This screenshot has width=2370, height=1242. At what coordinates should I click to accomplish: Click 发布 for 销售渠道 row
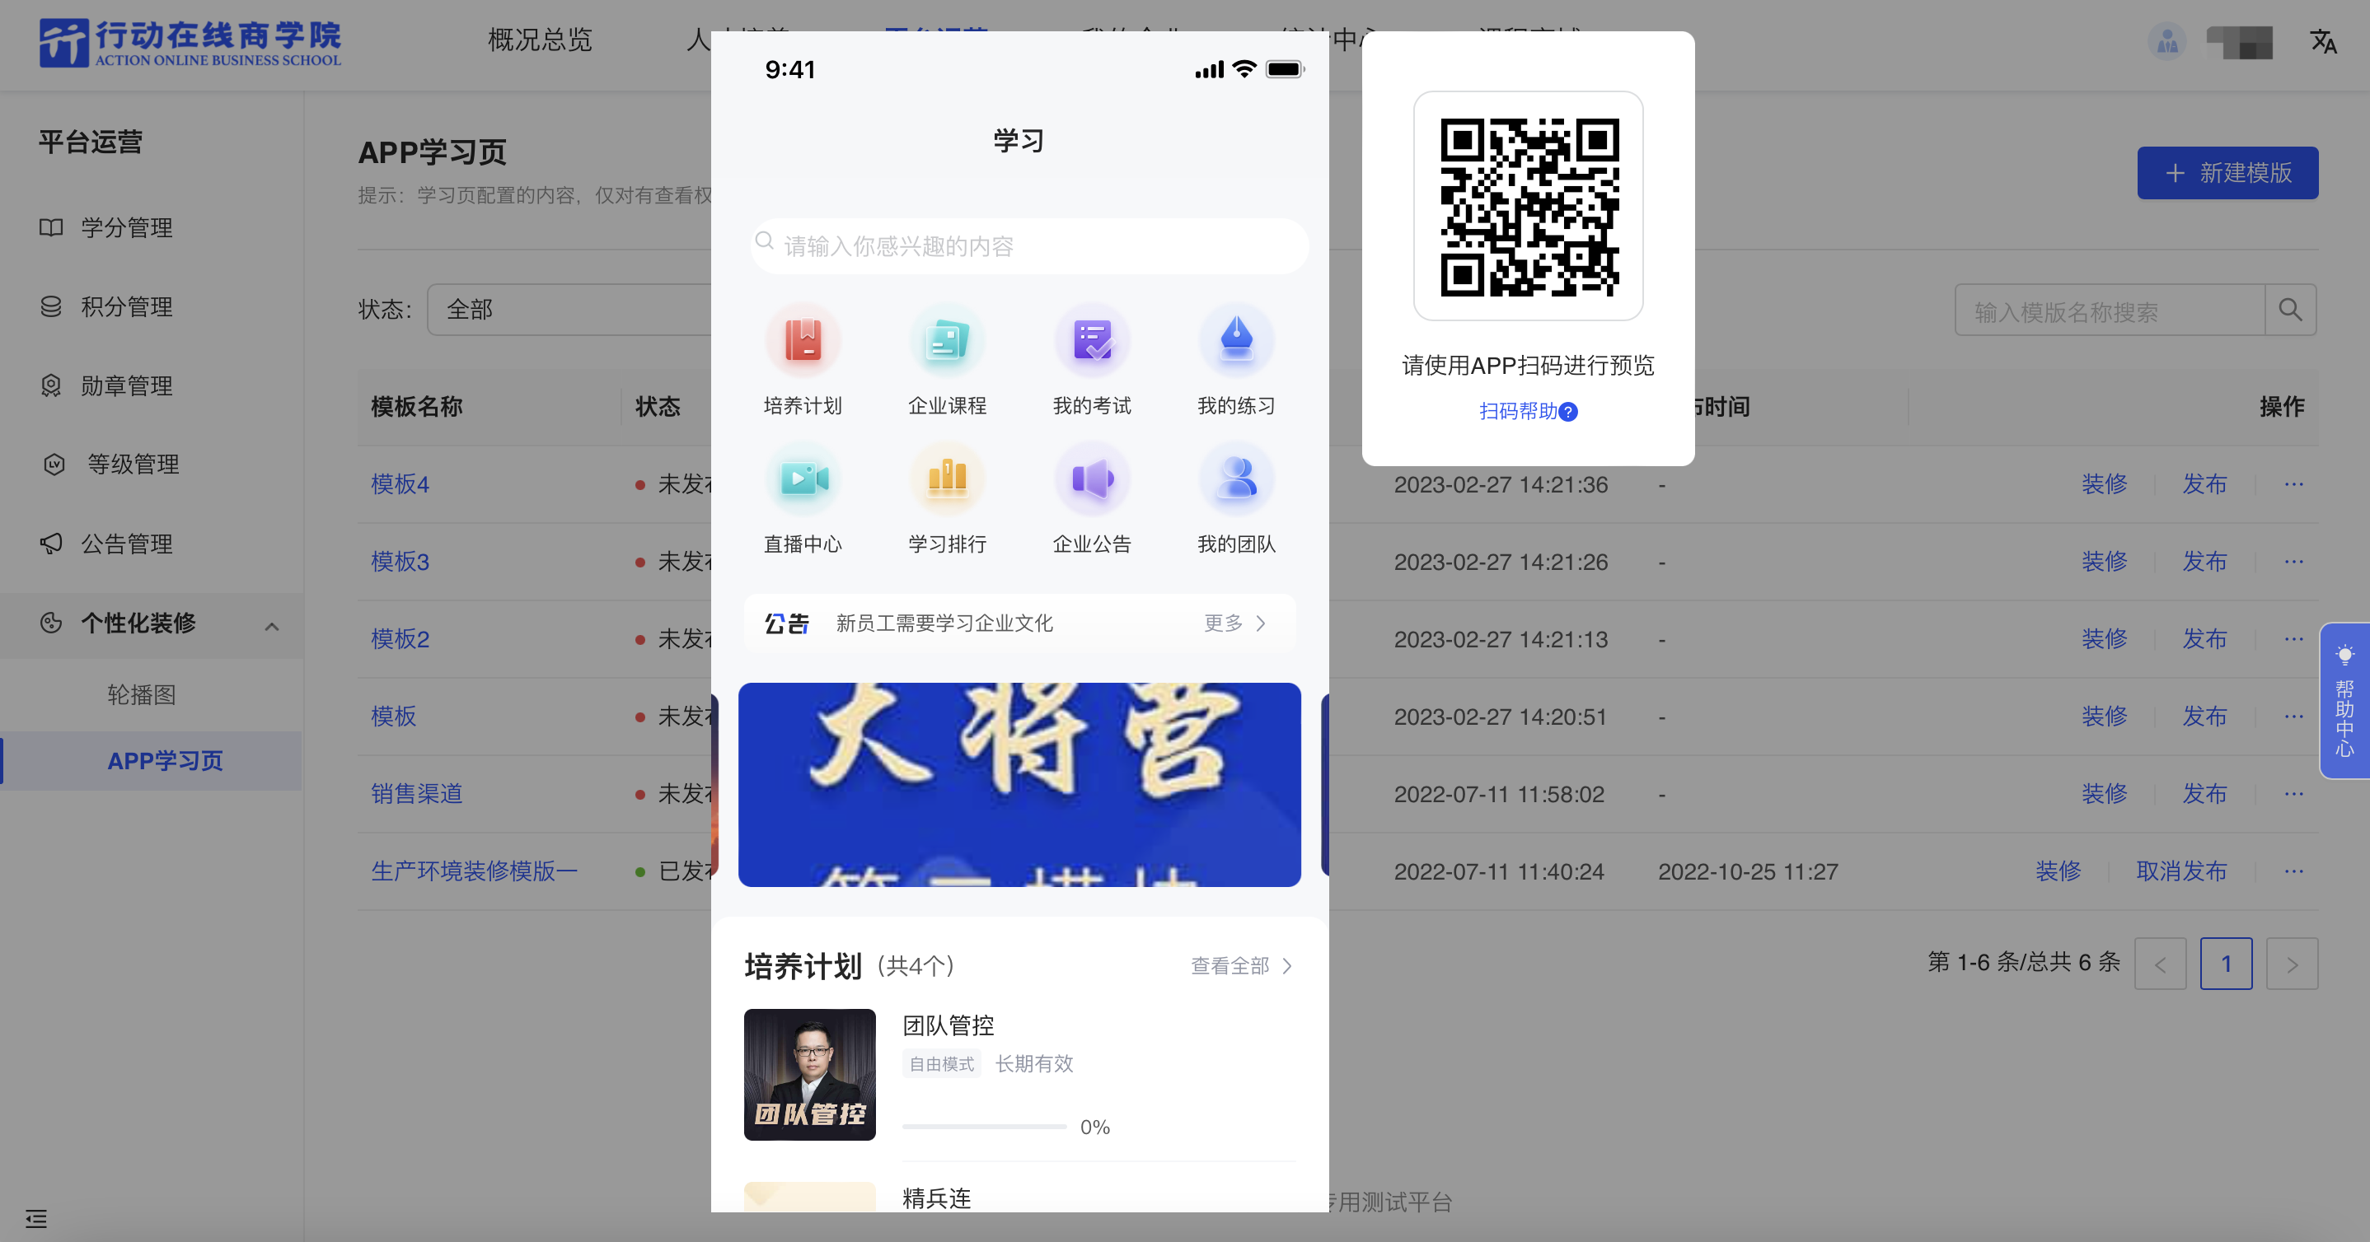tap(2205, 793)
